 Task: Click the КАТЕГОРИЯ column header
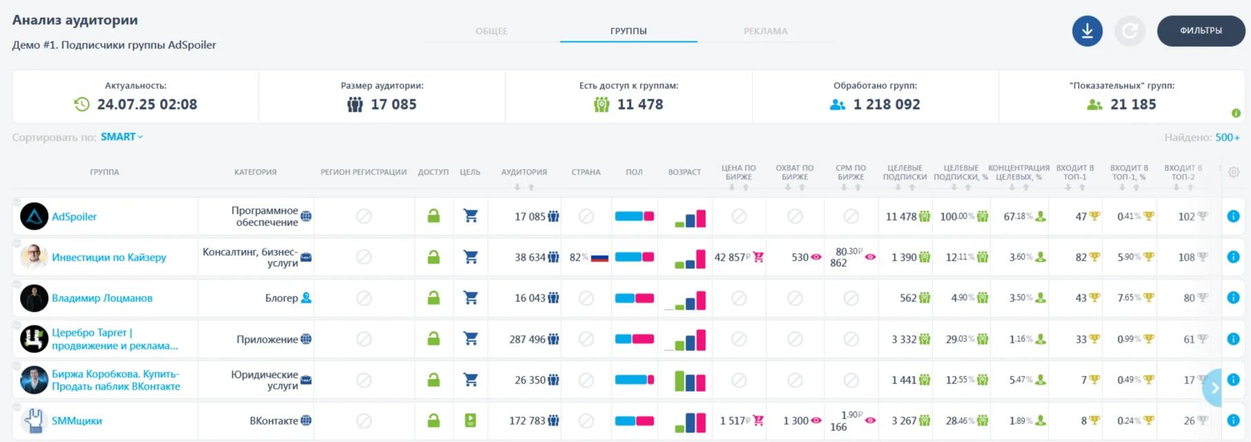pyautogui.click(x=255, y=172)
